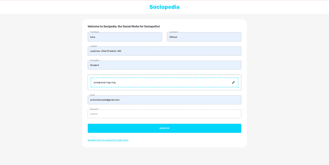Focus the First Name field containing taha
329x165 pixels.
coord(125,37)
